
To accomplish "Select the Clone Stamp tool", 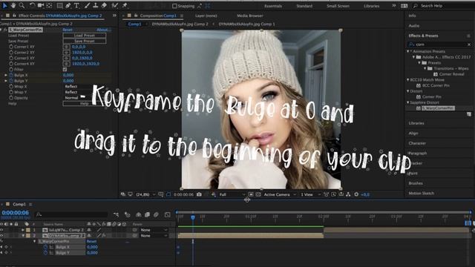I will click(96, 6).
